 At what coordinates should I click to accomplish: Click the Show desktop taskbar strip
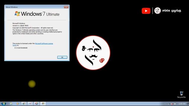point(188,104)
